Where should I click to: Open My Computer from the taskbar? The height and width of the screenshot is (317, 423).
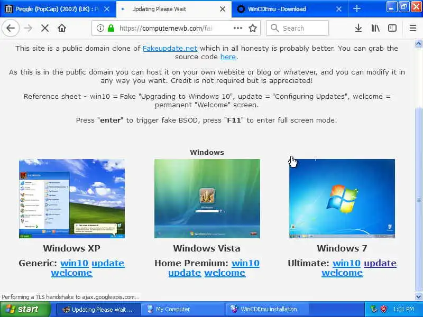pyautogui.click(x=183, y=310)
